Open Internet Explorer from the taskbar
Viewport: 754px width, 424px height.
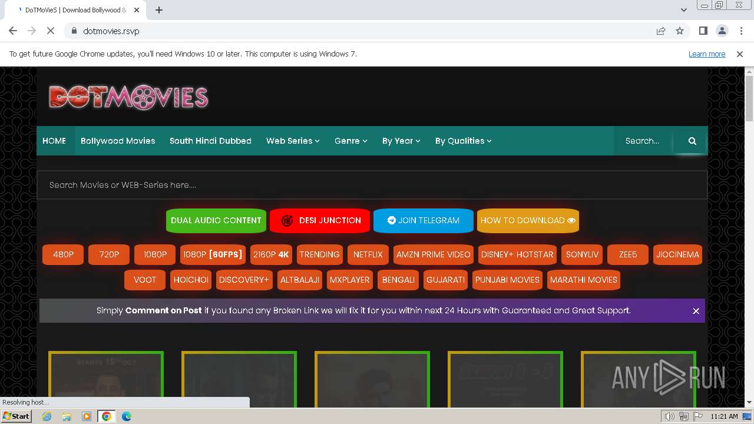tap(47, 416)
